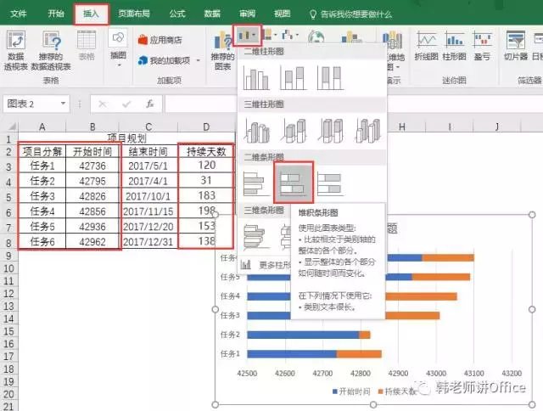Switch to the Formulas (公式) tab
Image resolution: width=543 pixels, height=411 pixels.
click(x=177, y=14)
